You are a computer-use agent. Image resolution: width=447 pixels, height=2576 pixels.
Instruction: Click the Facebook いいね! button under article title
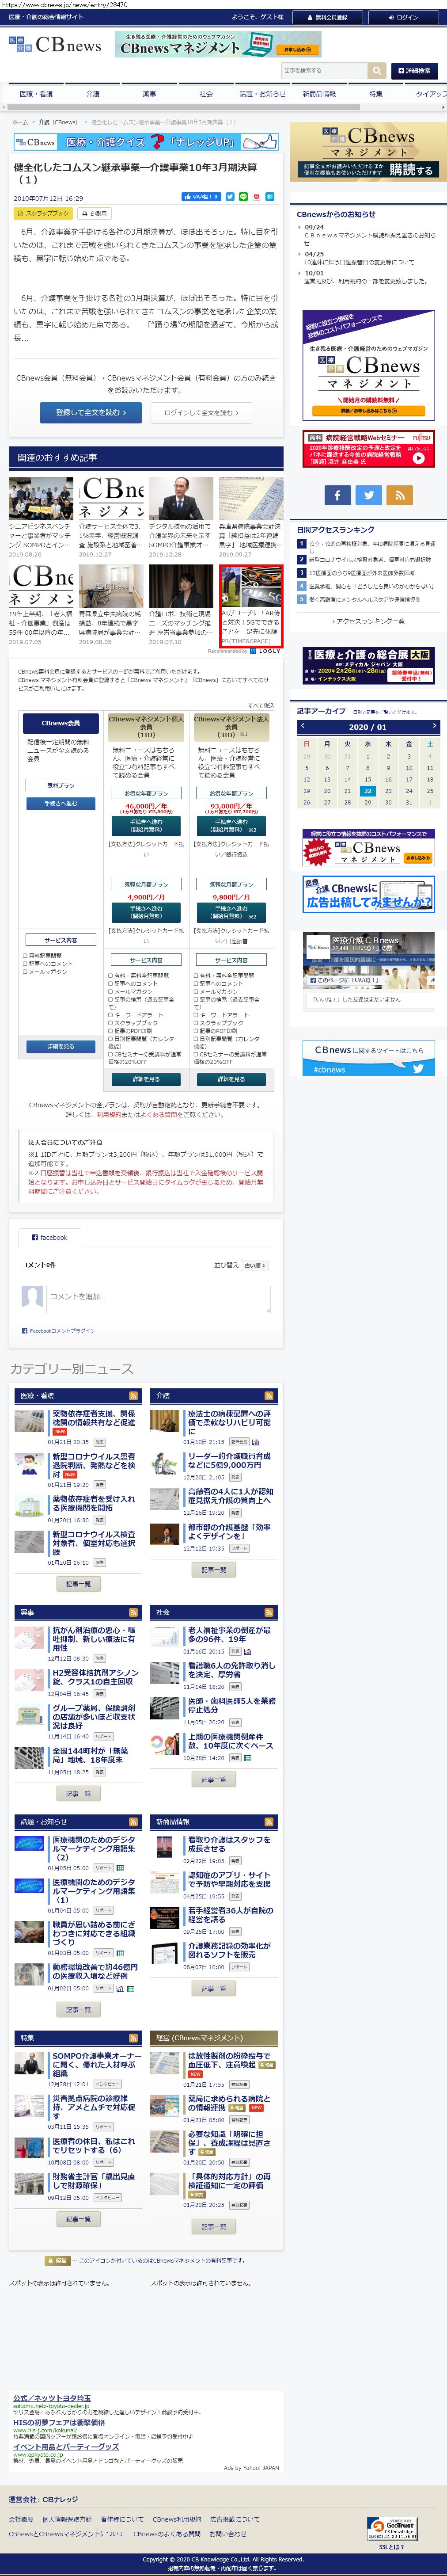coord(201,198)
